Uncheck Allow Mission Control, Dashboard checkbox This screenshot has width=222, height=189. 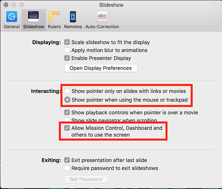(67, 128)
